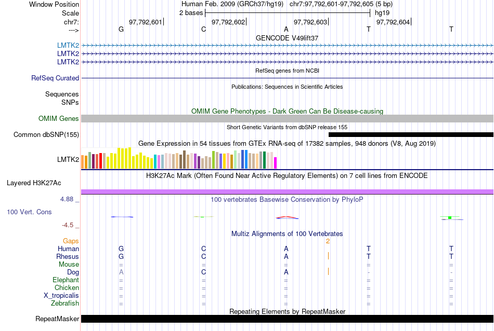Click the gray OMIM Genes bar
This screenshot has height=331, width=494.
tap(288, 118)
